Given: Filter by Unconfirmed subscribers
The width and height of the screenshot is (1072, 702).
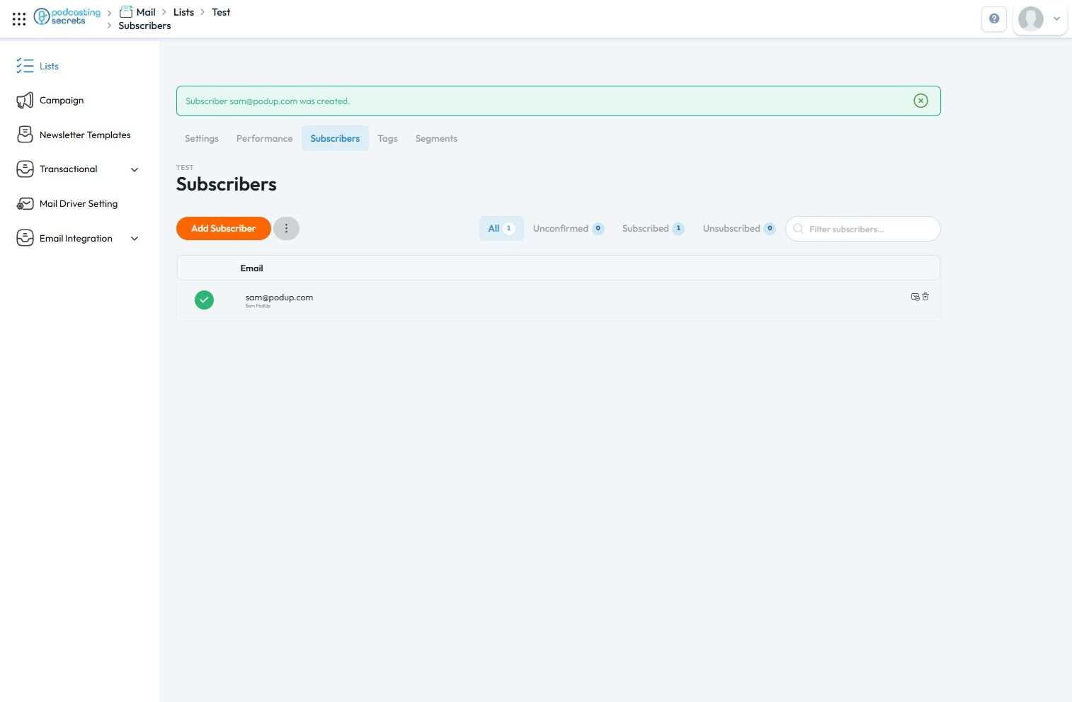Looking at the screenshot, I should coord(568,228).
